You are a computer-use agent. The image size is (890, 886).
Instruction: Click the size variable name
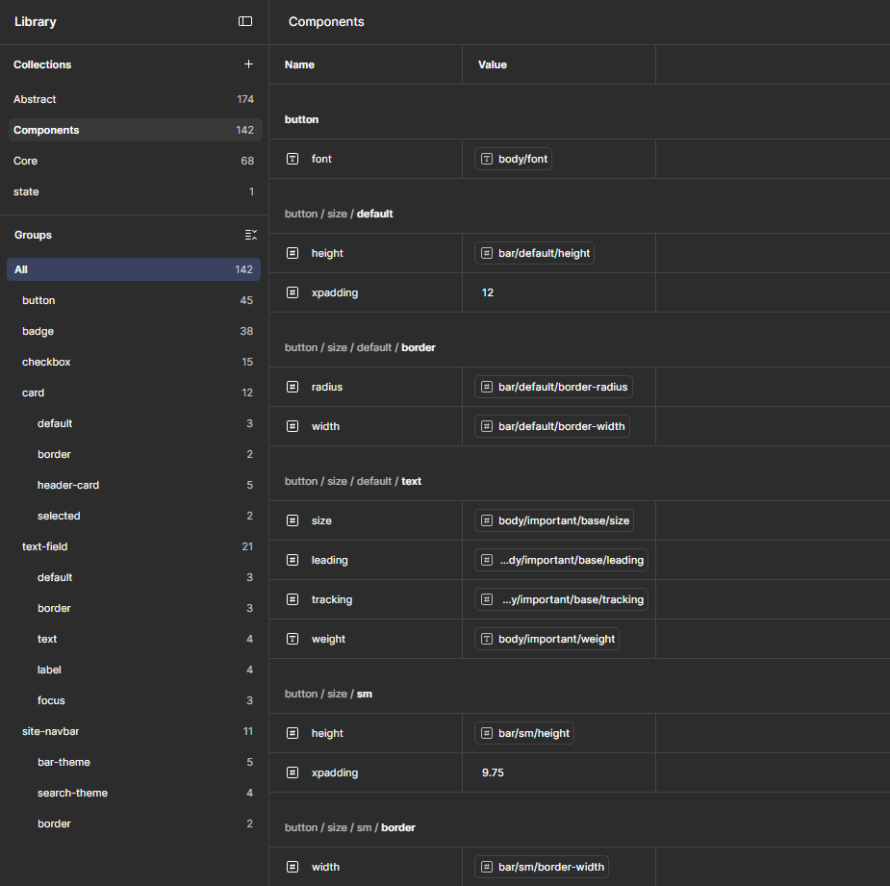click(x=321, y=520)
